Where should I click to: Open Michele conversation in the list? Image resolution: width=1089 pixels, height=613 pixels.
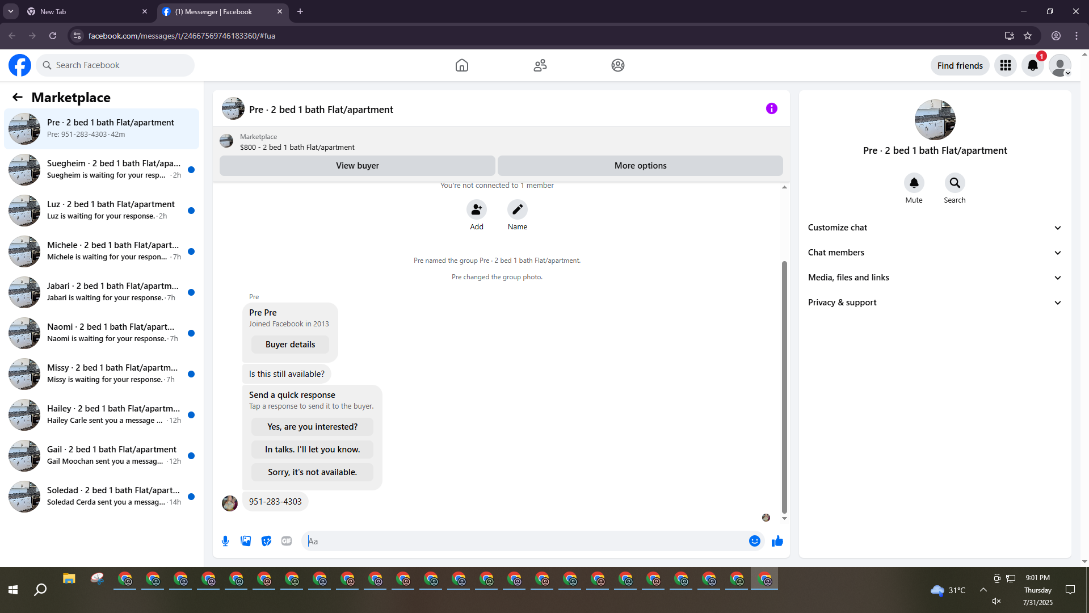pos(102,251)
